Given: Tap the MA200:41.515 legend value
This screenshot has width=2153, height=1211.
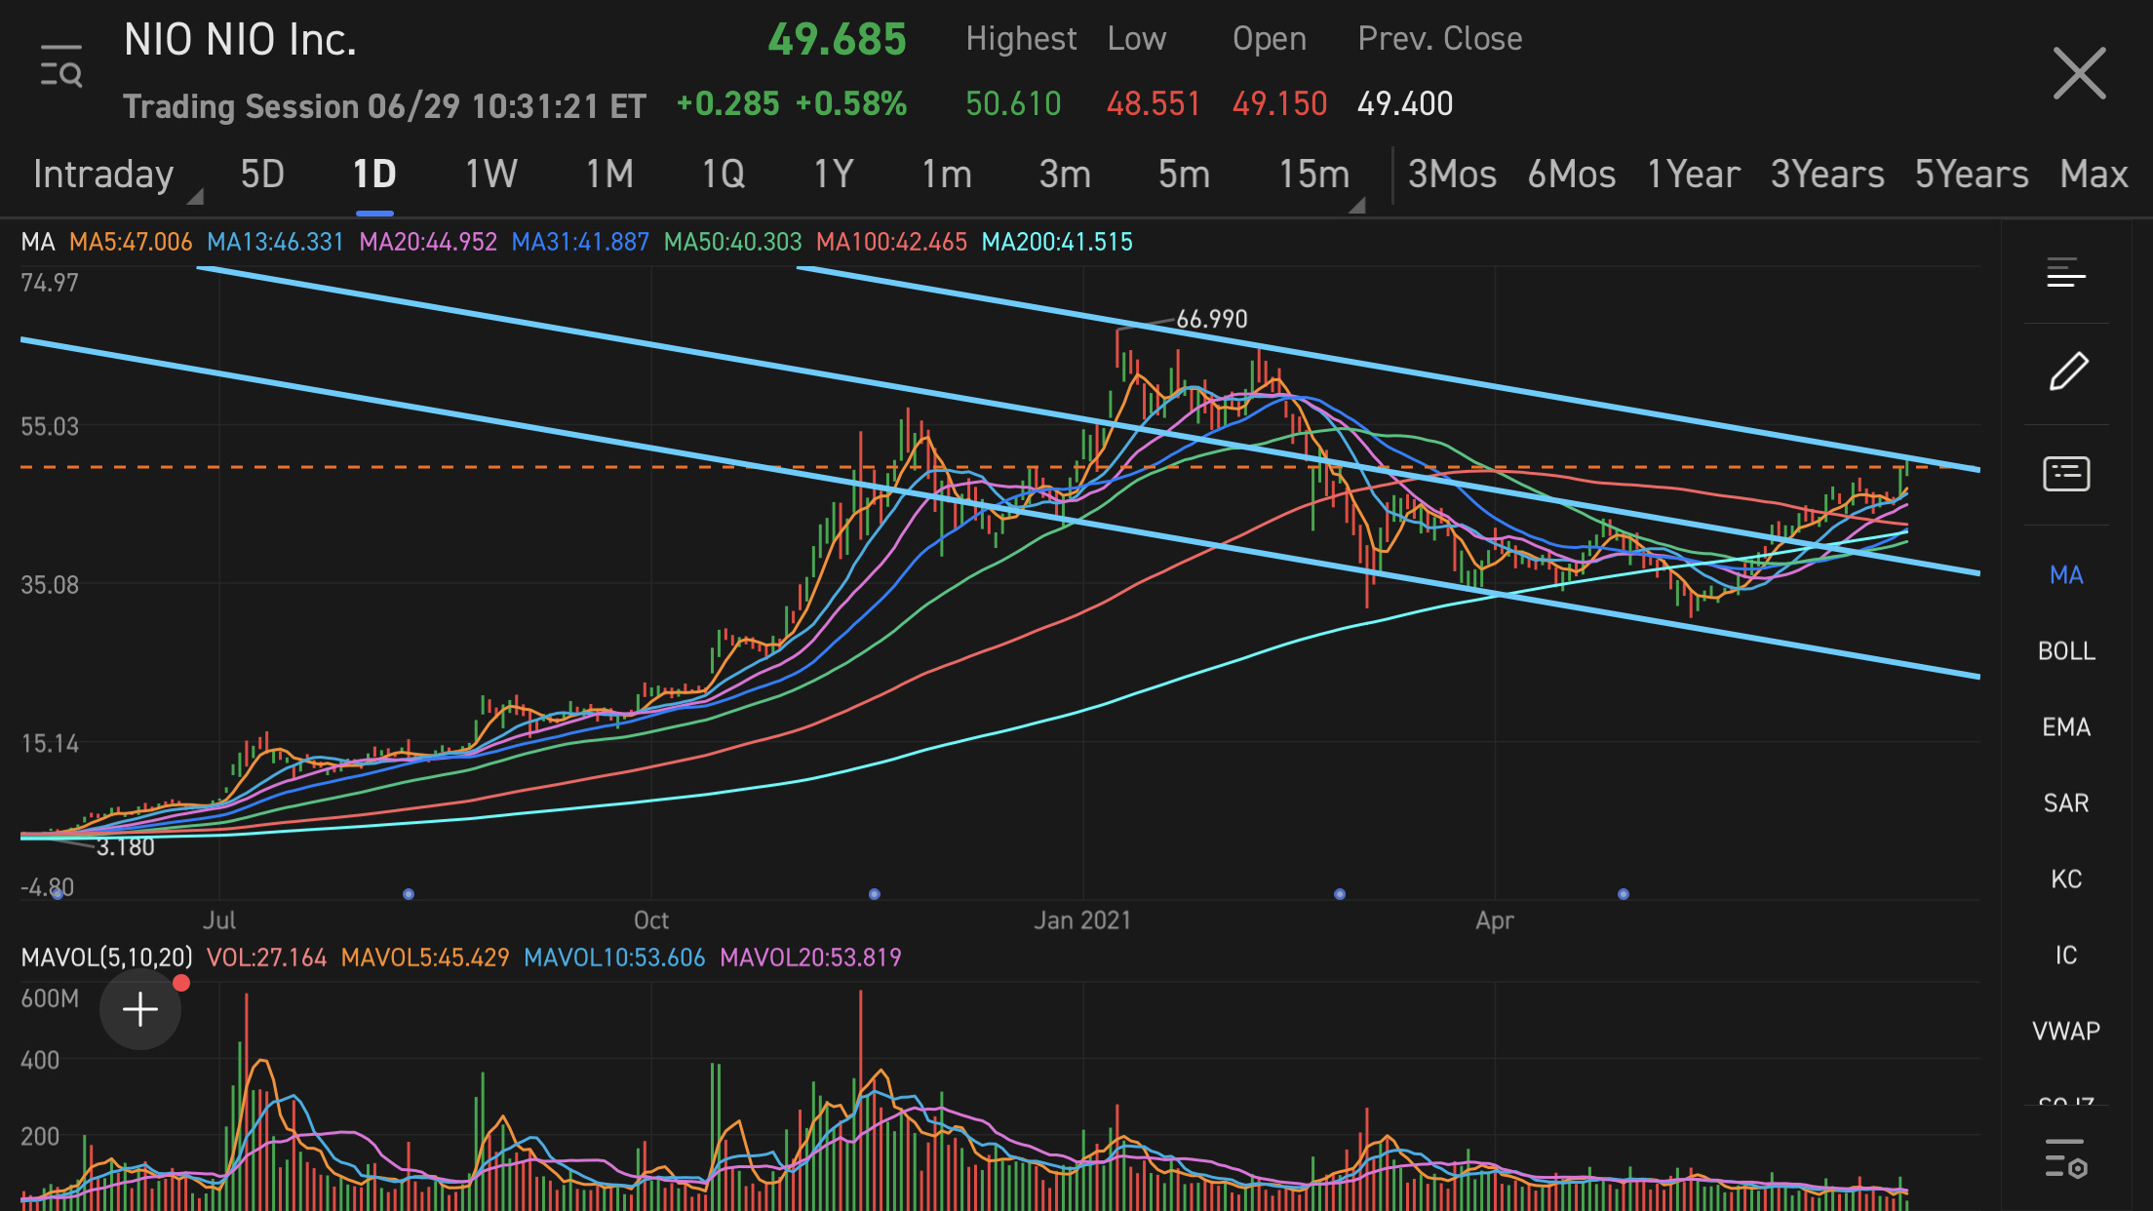Looking at the screenshot, I should coord(1057,242).
